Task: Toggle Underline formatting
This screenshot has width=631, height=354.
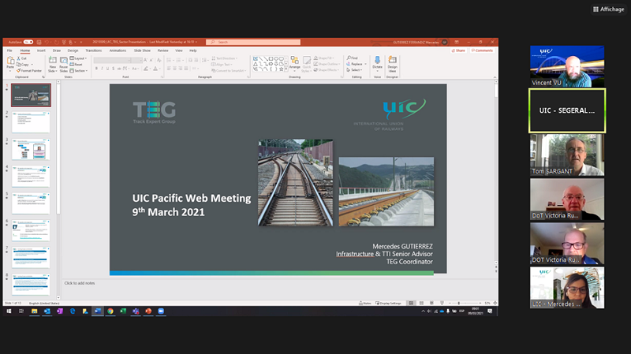Action: 107,69
